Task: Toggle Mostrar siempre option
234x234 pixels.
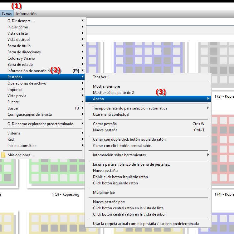Action: pyautogui.click(x=106, y=86)
